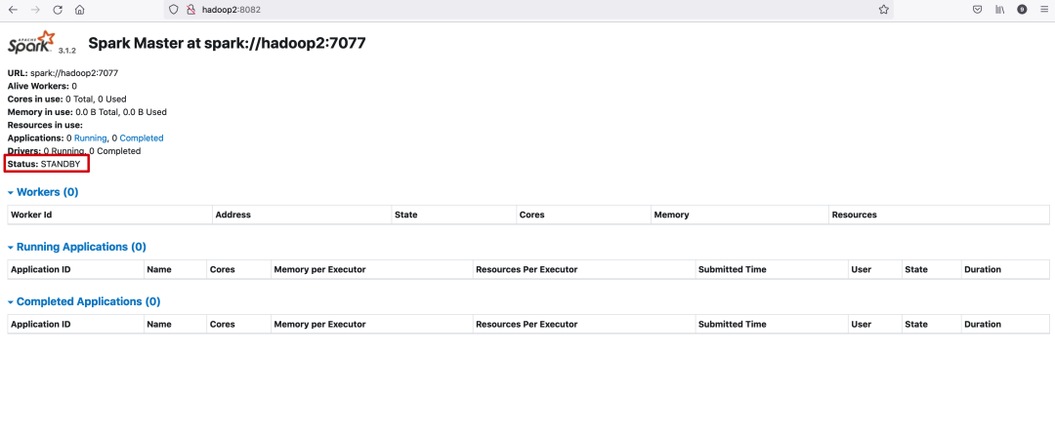Click the round extension icon showing 9
Screen dimensions: 1055x433
pos(1022,10)
